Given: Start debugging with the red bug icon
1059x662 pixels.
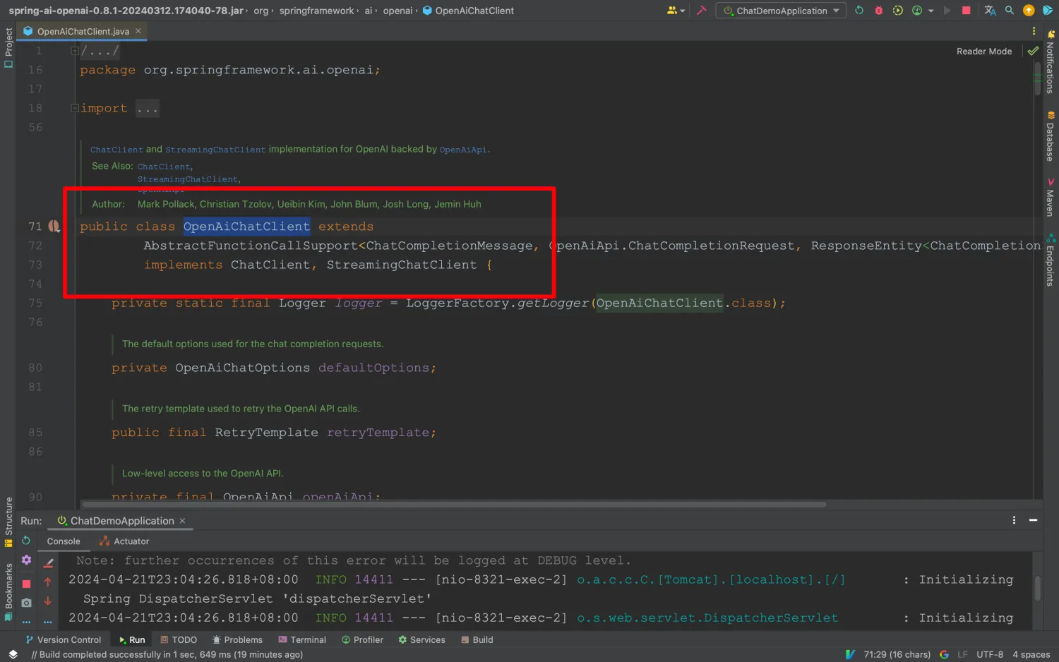Looking at the screenshot, I should point(879,11).
